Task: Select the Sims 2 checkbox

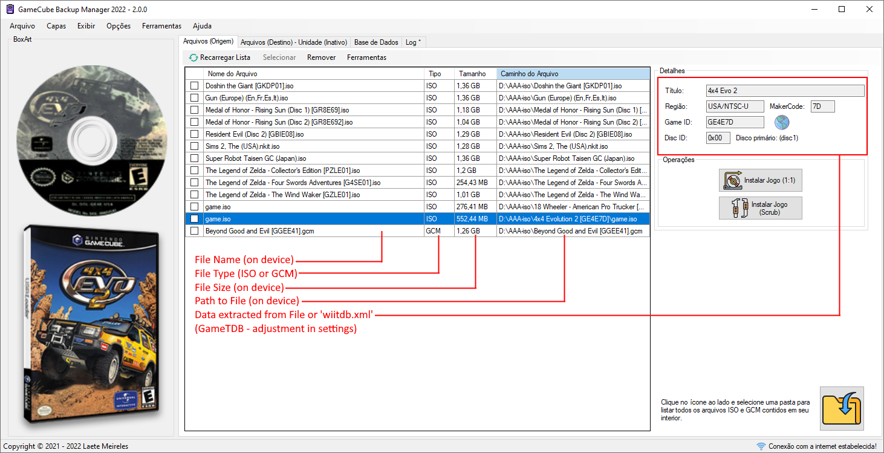Action: pyautogui.click(x=194, y=146)
